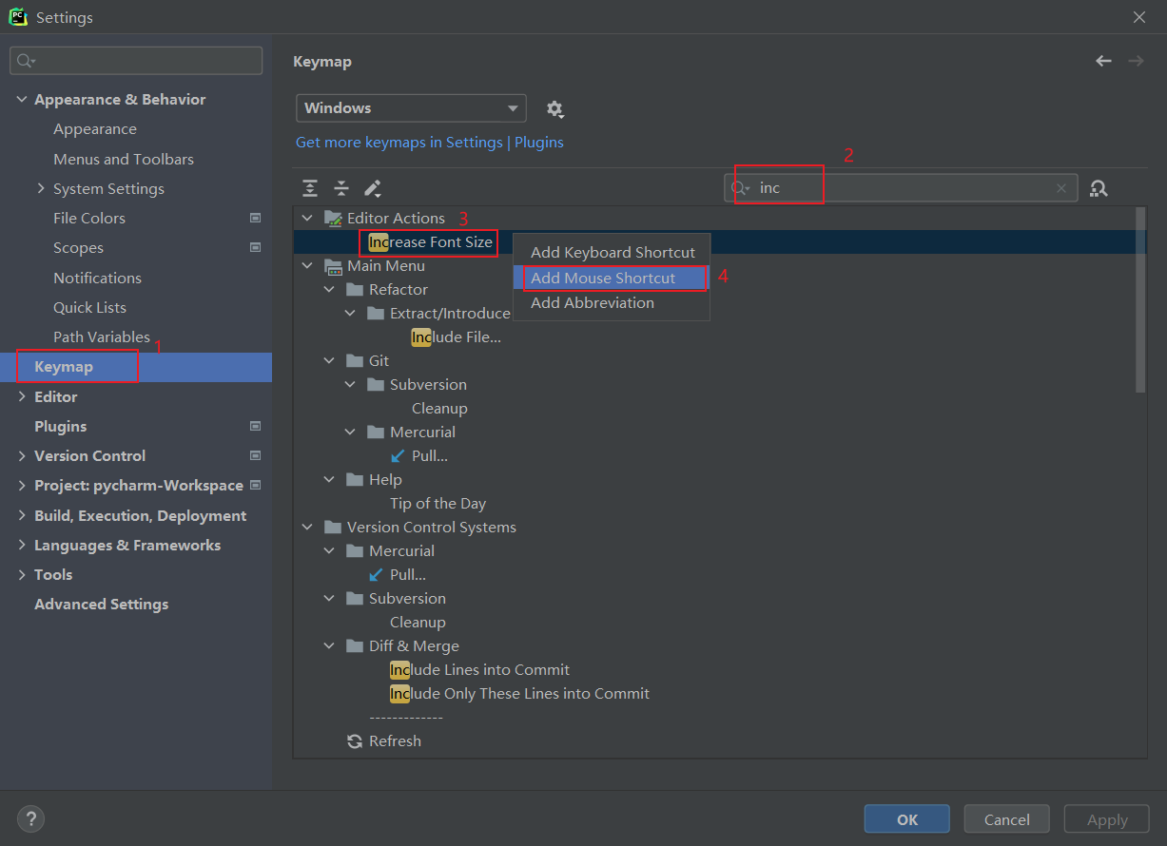Expand the Languages & Frameworks section

pos(22,546)
